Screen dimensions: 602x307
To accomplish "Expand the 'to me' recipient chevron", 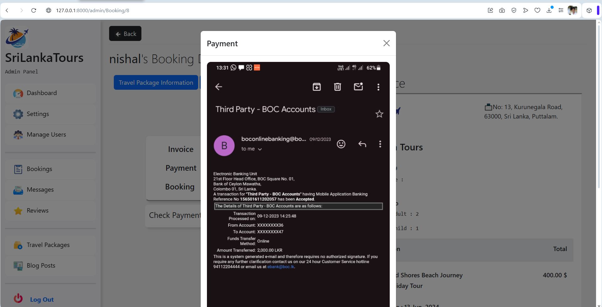I will (x=260, y=149).
